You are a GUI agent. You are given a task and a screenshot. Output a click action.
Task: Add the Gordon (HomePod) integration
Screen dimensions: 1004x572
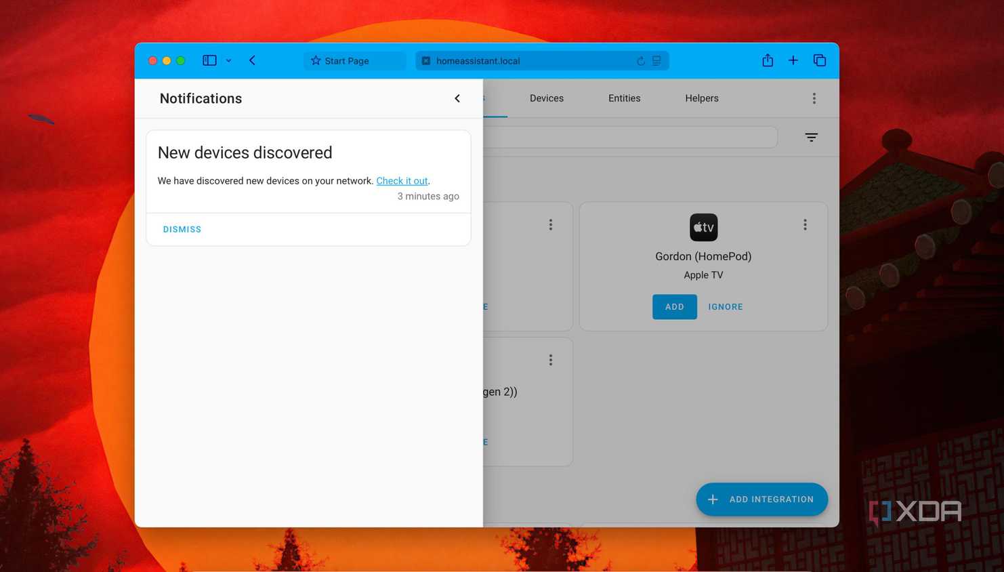point(675,306)
